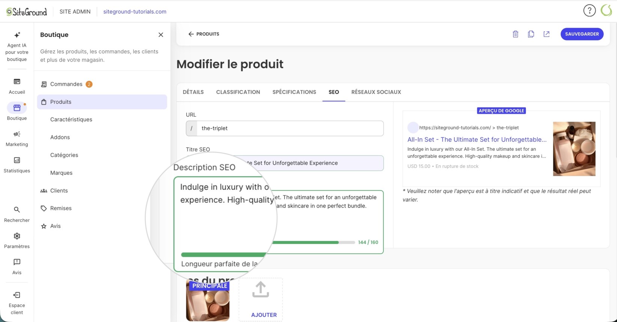The image size is (617, 322).
Task: Click the SiteGround logo
Action: [x=27, y=12]
